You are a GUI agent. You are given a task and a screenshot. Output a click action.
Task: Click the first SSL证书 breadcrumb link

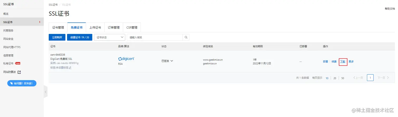point(53,5)
